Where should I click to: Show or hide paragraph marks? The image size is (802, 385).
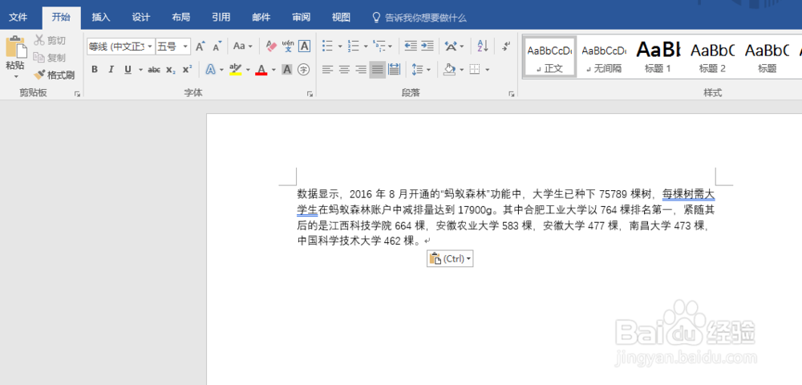coord(506,47)
